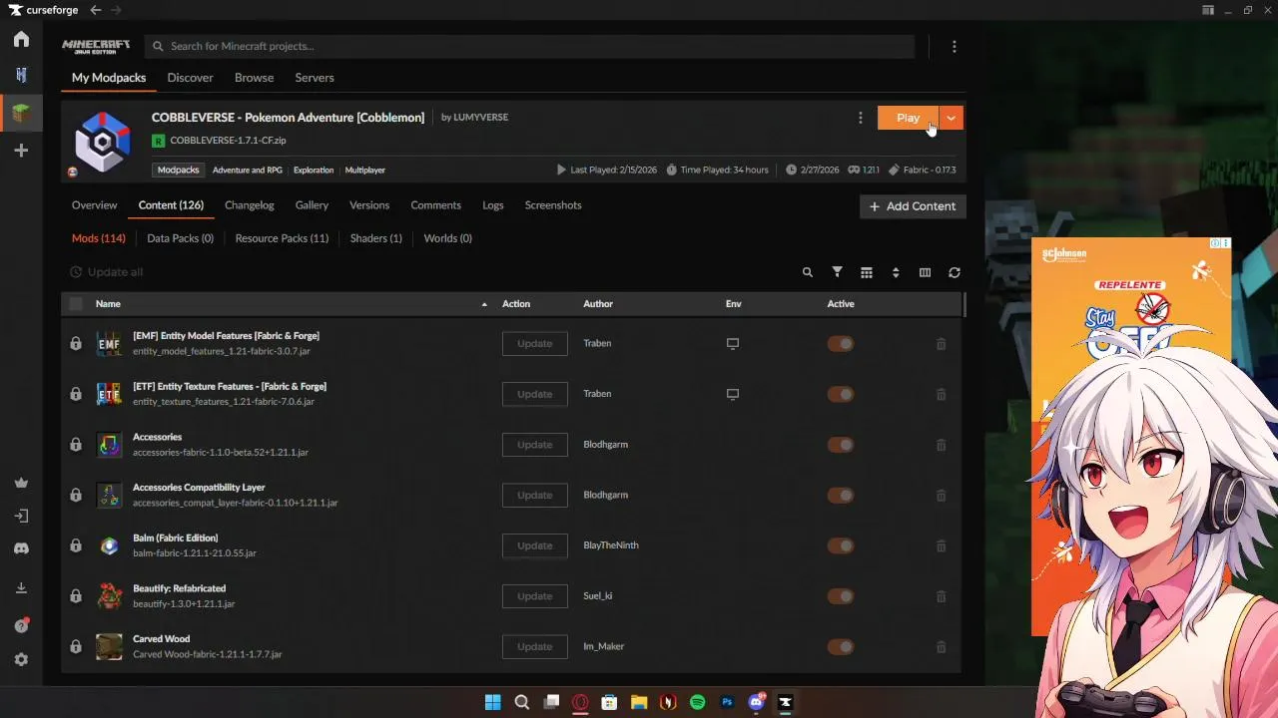Open the filter funnel for mods list

(x=838, y=272)
